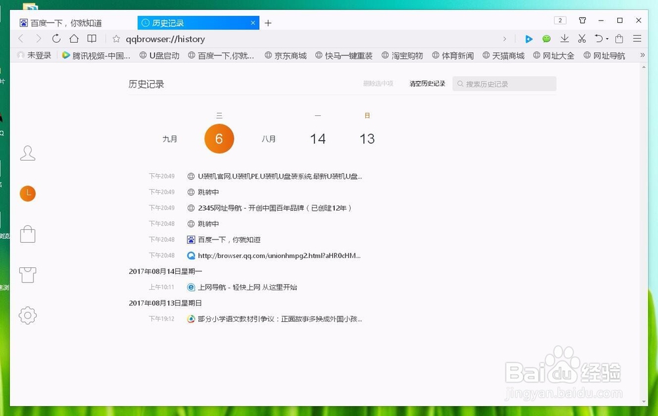Expand the restore closed tabs dropdown arrow
This screenshot has height=416, width=658.
coord(606,39)
